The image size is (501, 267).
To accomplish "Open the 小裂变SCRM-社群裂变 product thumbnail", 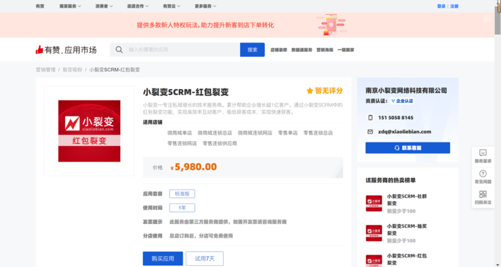I will tap(374, 203).
